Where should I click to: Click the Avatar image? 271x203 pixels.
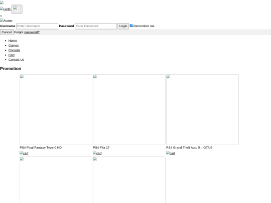pyautogui.click(x=6, y=21)
